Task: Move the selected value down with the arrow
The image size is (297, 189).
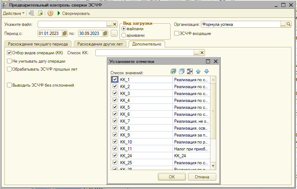Action: coord(206,72)
